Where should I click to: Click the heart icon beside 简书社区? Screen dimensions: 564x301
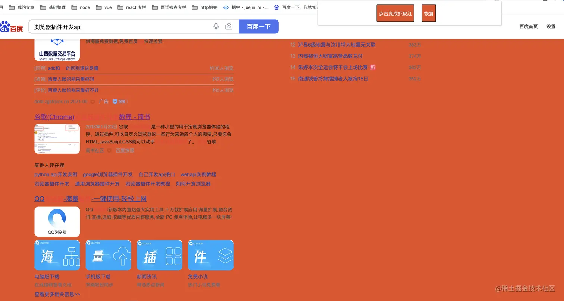pyautogui.click(x=109, y=151)
